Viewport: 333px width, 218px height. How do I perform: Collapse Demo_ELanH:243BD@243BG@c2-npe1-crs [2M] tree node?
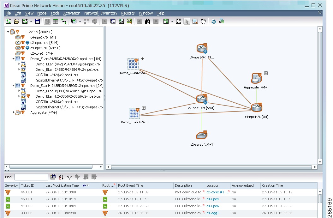pyautogui.click(x=13, y=86)
